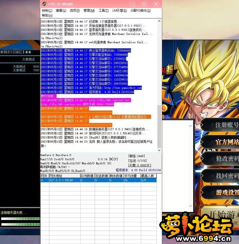Click the 0b traffic value in the gateway row
Image resolution: width=239 pixels, height=244 pixels.
pyautogui.click(x=126, y=180)
